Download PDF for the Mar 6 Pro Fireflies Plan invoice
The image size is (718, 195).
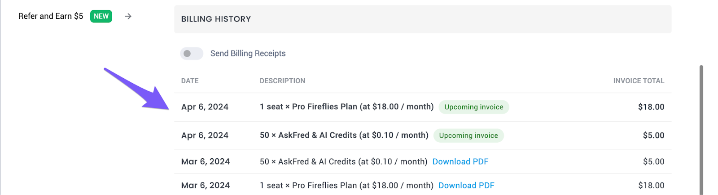click(466, 186)
